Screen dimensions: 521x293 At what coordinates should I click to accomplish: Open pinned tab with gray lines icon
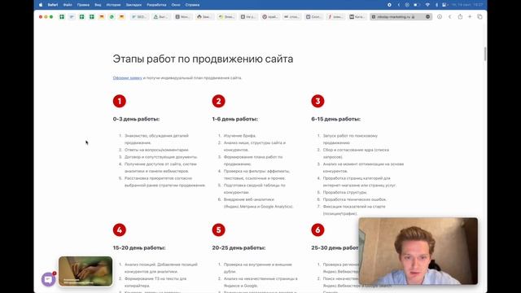[x=72, y=16]
